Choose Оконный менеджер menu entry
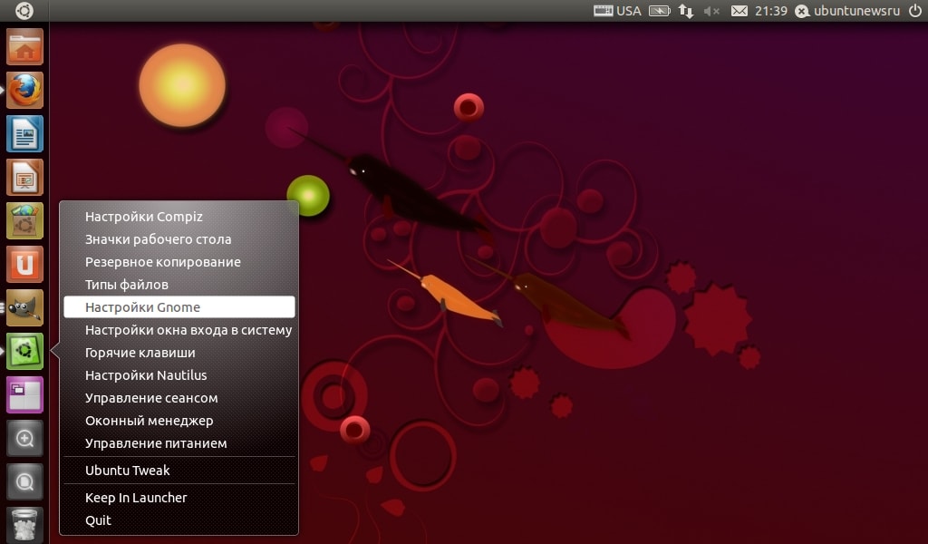The width and height of the screenshot is (928, 544). (179, 421)
